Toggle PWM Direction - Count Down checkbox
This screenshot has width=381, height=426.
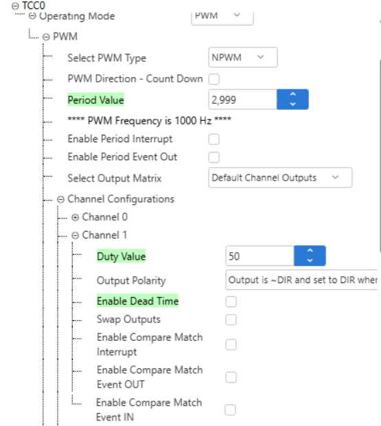tap(213, 79)
